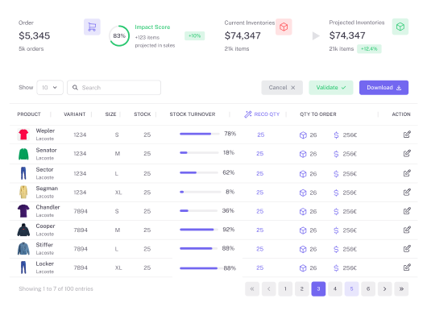Click the shopping cart Order icon

[92, 27]
